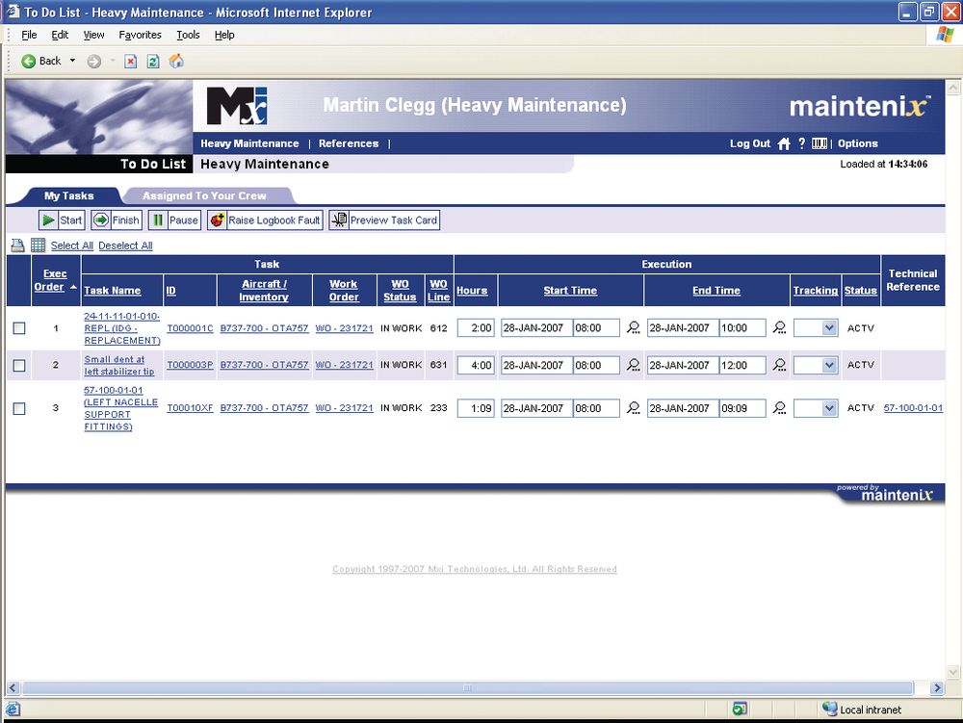Image resolution: width=963 pixels, height=723 pixels.
Task: Switch to the Assigned To Your Crew tab
Action: (x=207, y=195)
